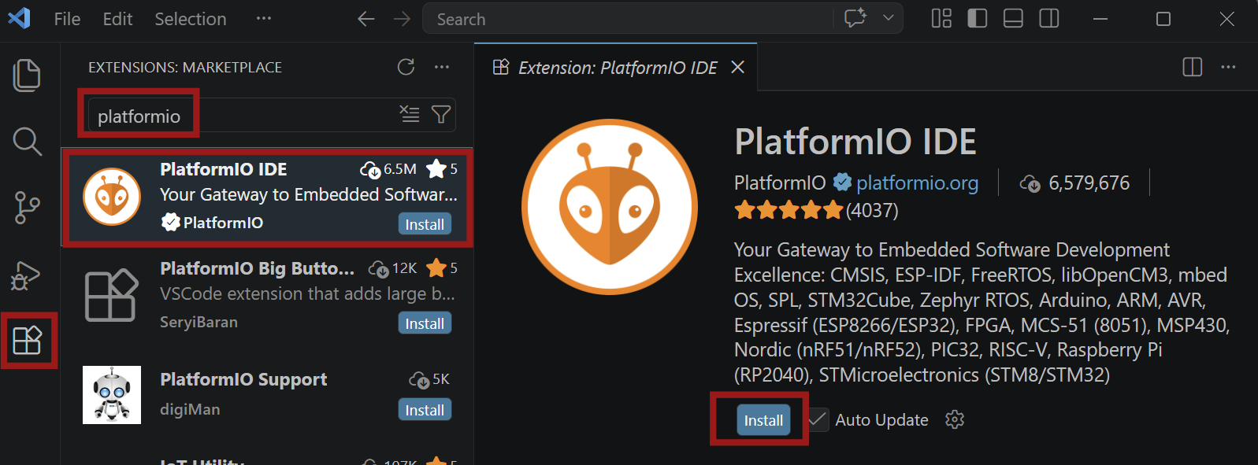The width and height of the screenshot is (1258, 465).
Task: Open the File menu
Action: (x=67, y=19)
